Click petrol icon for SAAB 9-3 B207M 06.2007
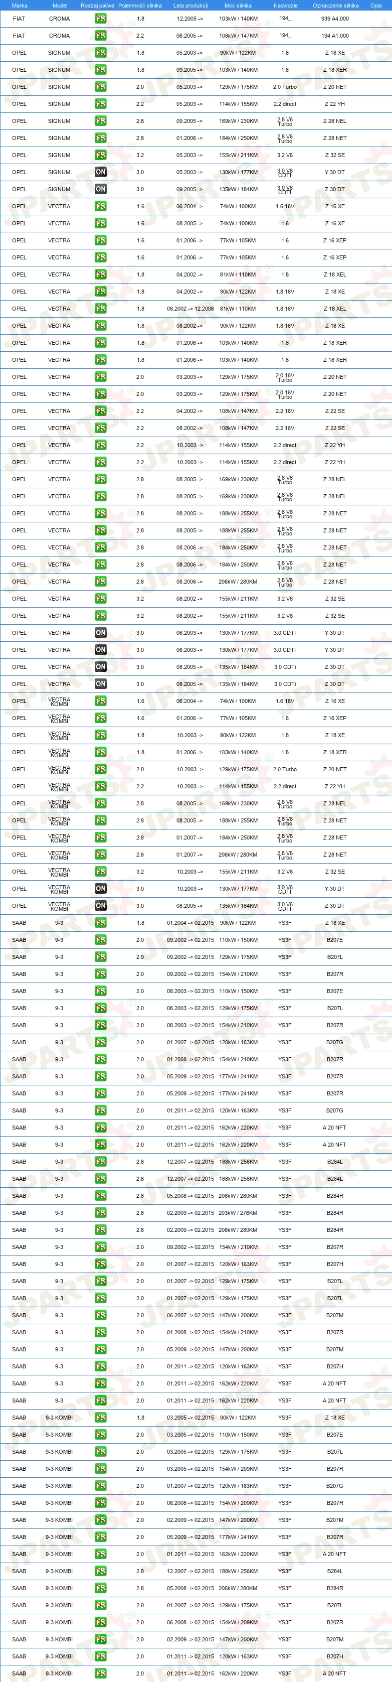The image size is (392, 1682). coord(100,1315)
